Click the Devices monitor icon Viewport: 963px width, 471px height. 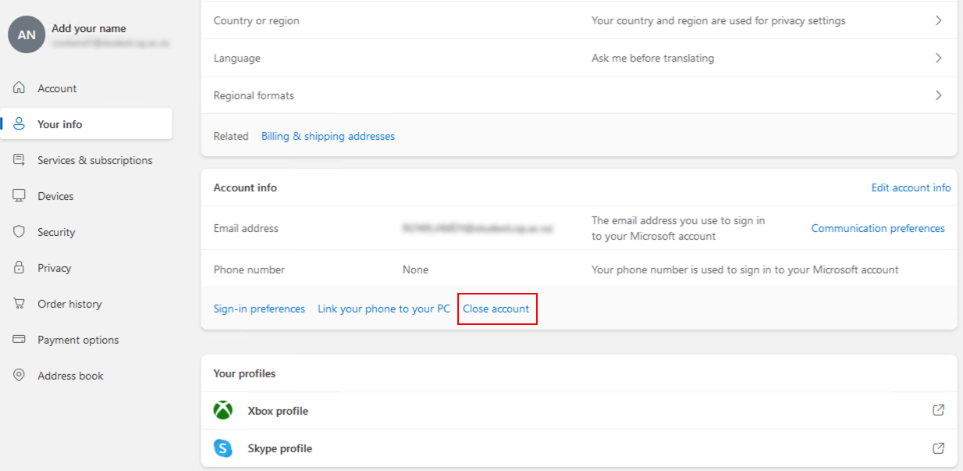pos(20,196)
